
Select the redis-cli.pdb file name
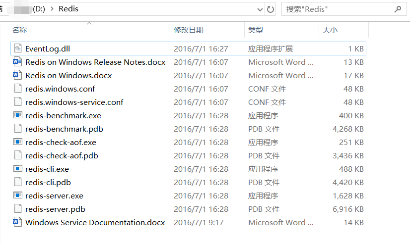click(48, 182)
